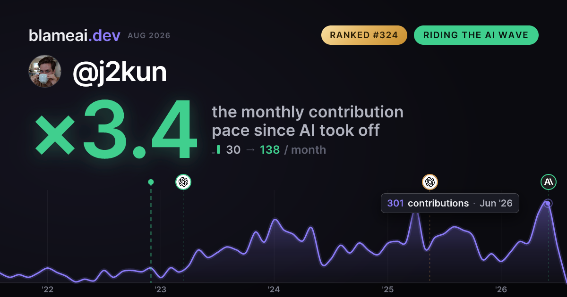The image size is (567, 297).
Task: Click the blameai.dev site logo
Action: pos(75,35)
